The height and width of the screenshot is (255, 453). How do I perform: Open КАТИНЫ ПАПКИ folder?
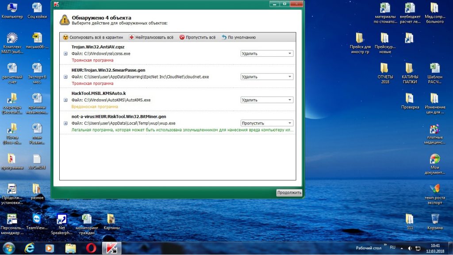click(x=410, y=68)
